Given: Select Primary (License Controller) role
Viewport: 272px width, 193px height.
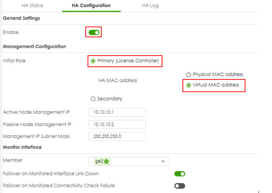Looking at the screenshot, I should [93, 61].
